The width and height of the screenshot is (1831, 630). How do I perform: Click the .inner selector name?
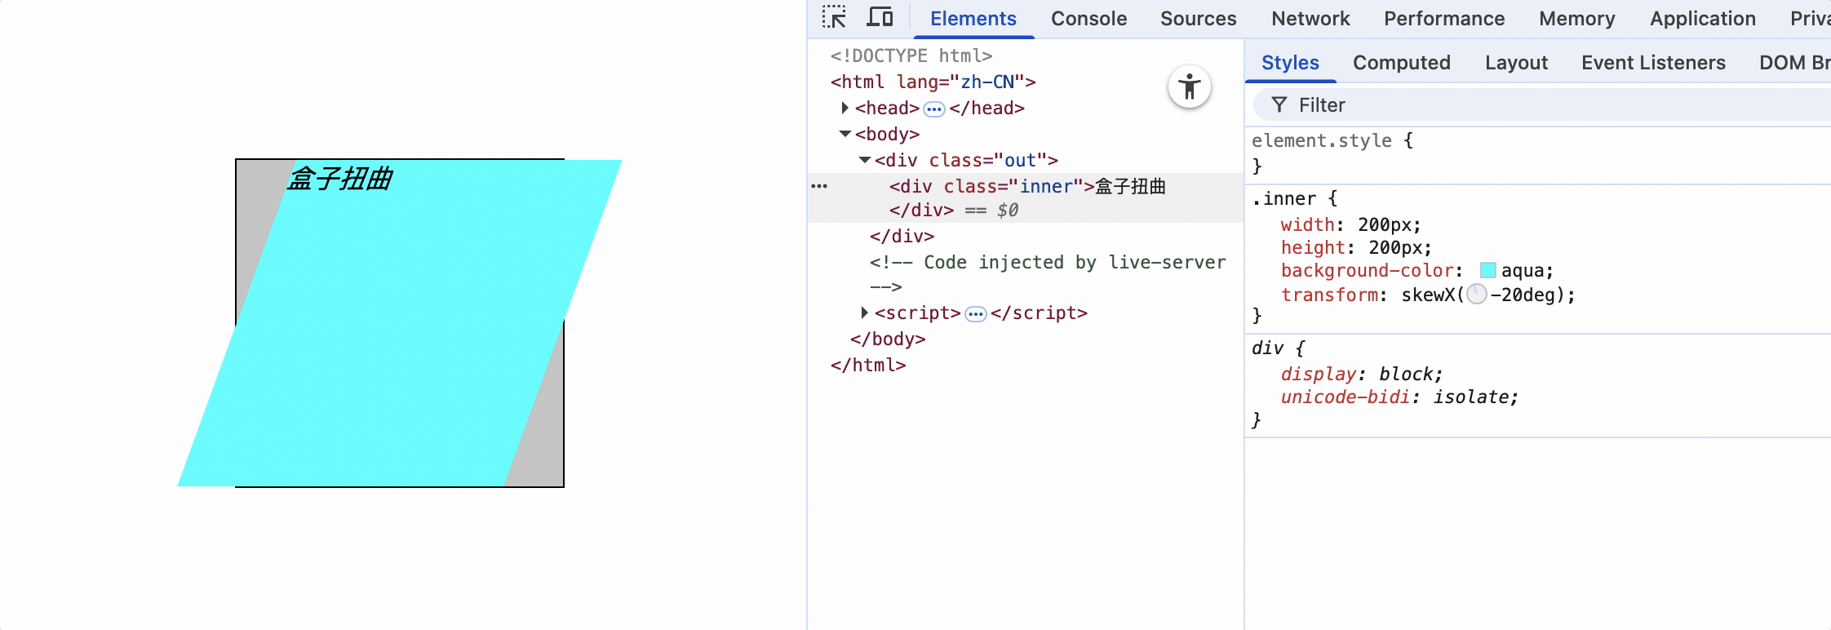coord(1283,198)
